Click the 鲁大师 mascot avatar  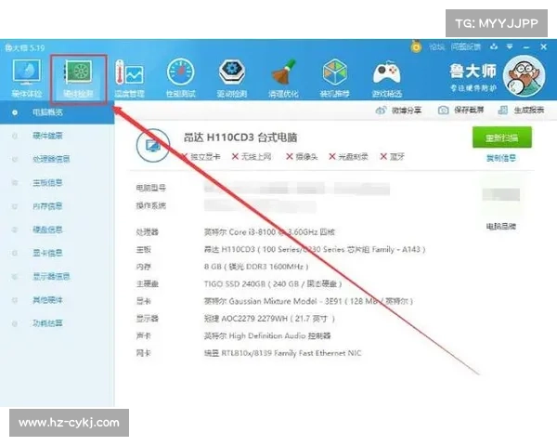(x=528, y=72)
